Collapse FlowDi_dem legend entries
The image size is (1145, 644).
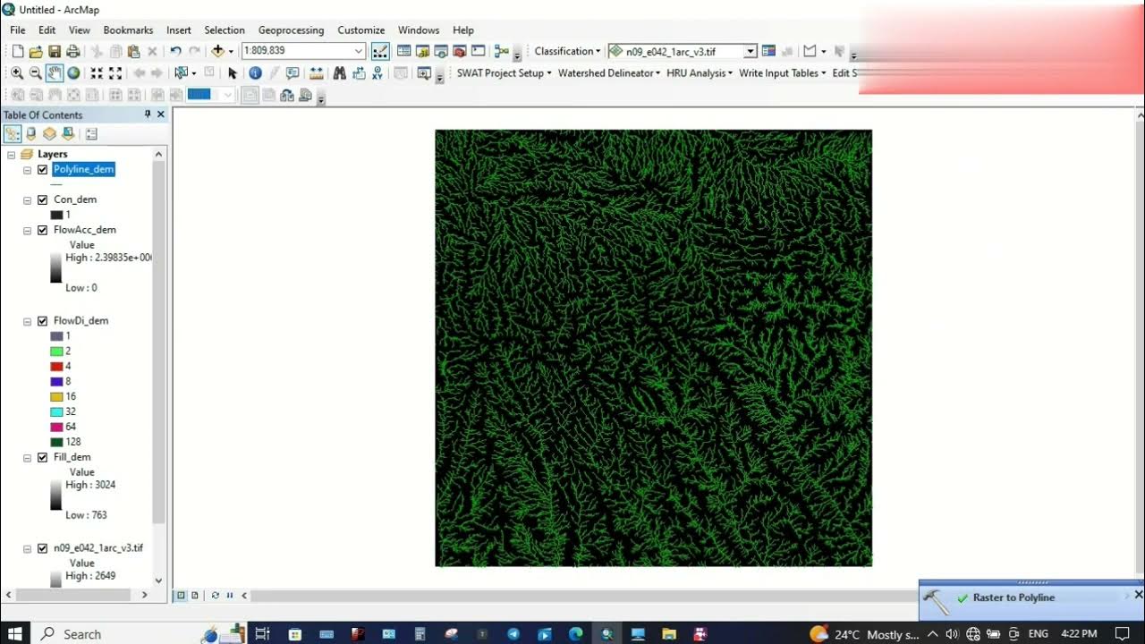point(28,321)
